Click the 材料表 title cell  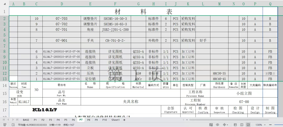(x=143, y=11)
